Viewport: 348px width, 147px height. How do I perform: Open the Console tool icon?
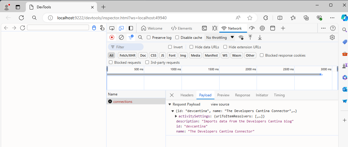[204, 28]
